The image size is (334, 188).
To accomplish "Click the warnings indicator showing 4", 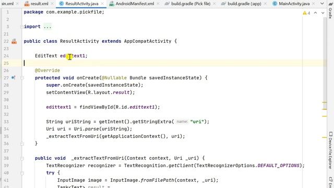I will pyautogui.click(x=306, y=13).
